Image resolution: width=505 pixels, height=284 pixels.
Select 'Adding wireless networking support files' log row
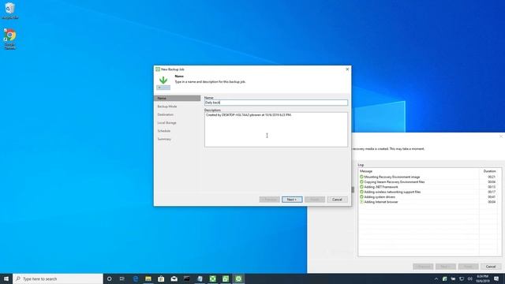(x=428, y=192)
